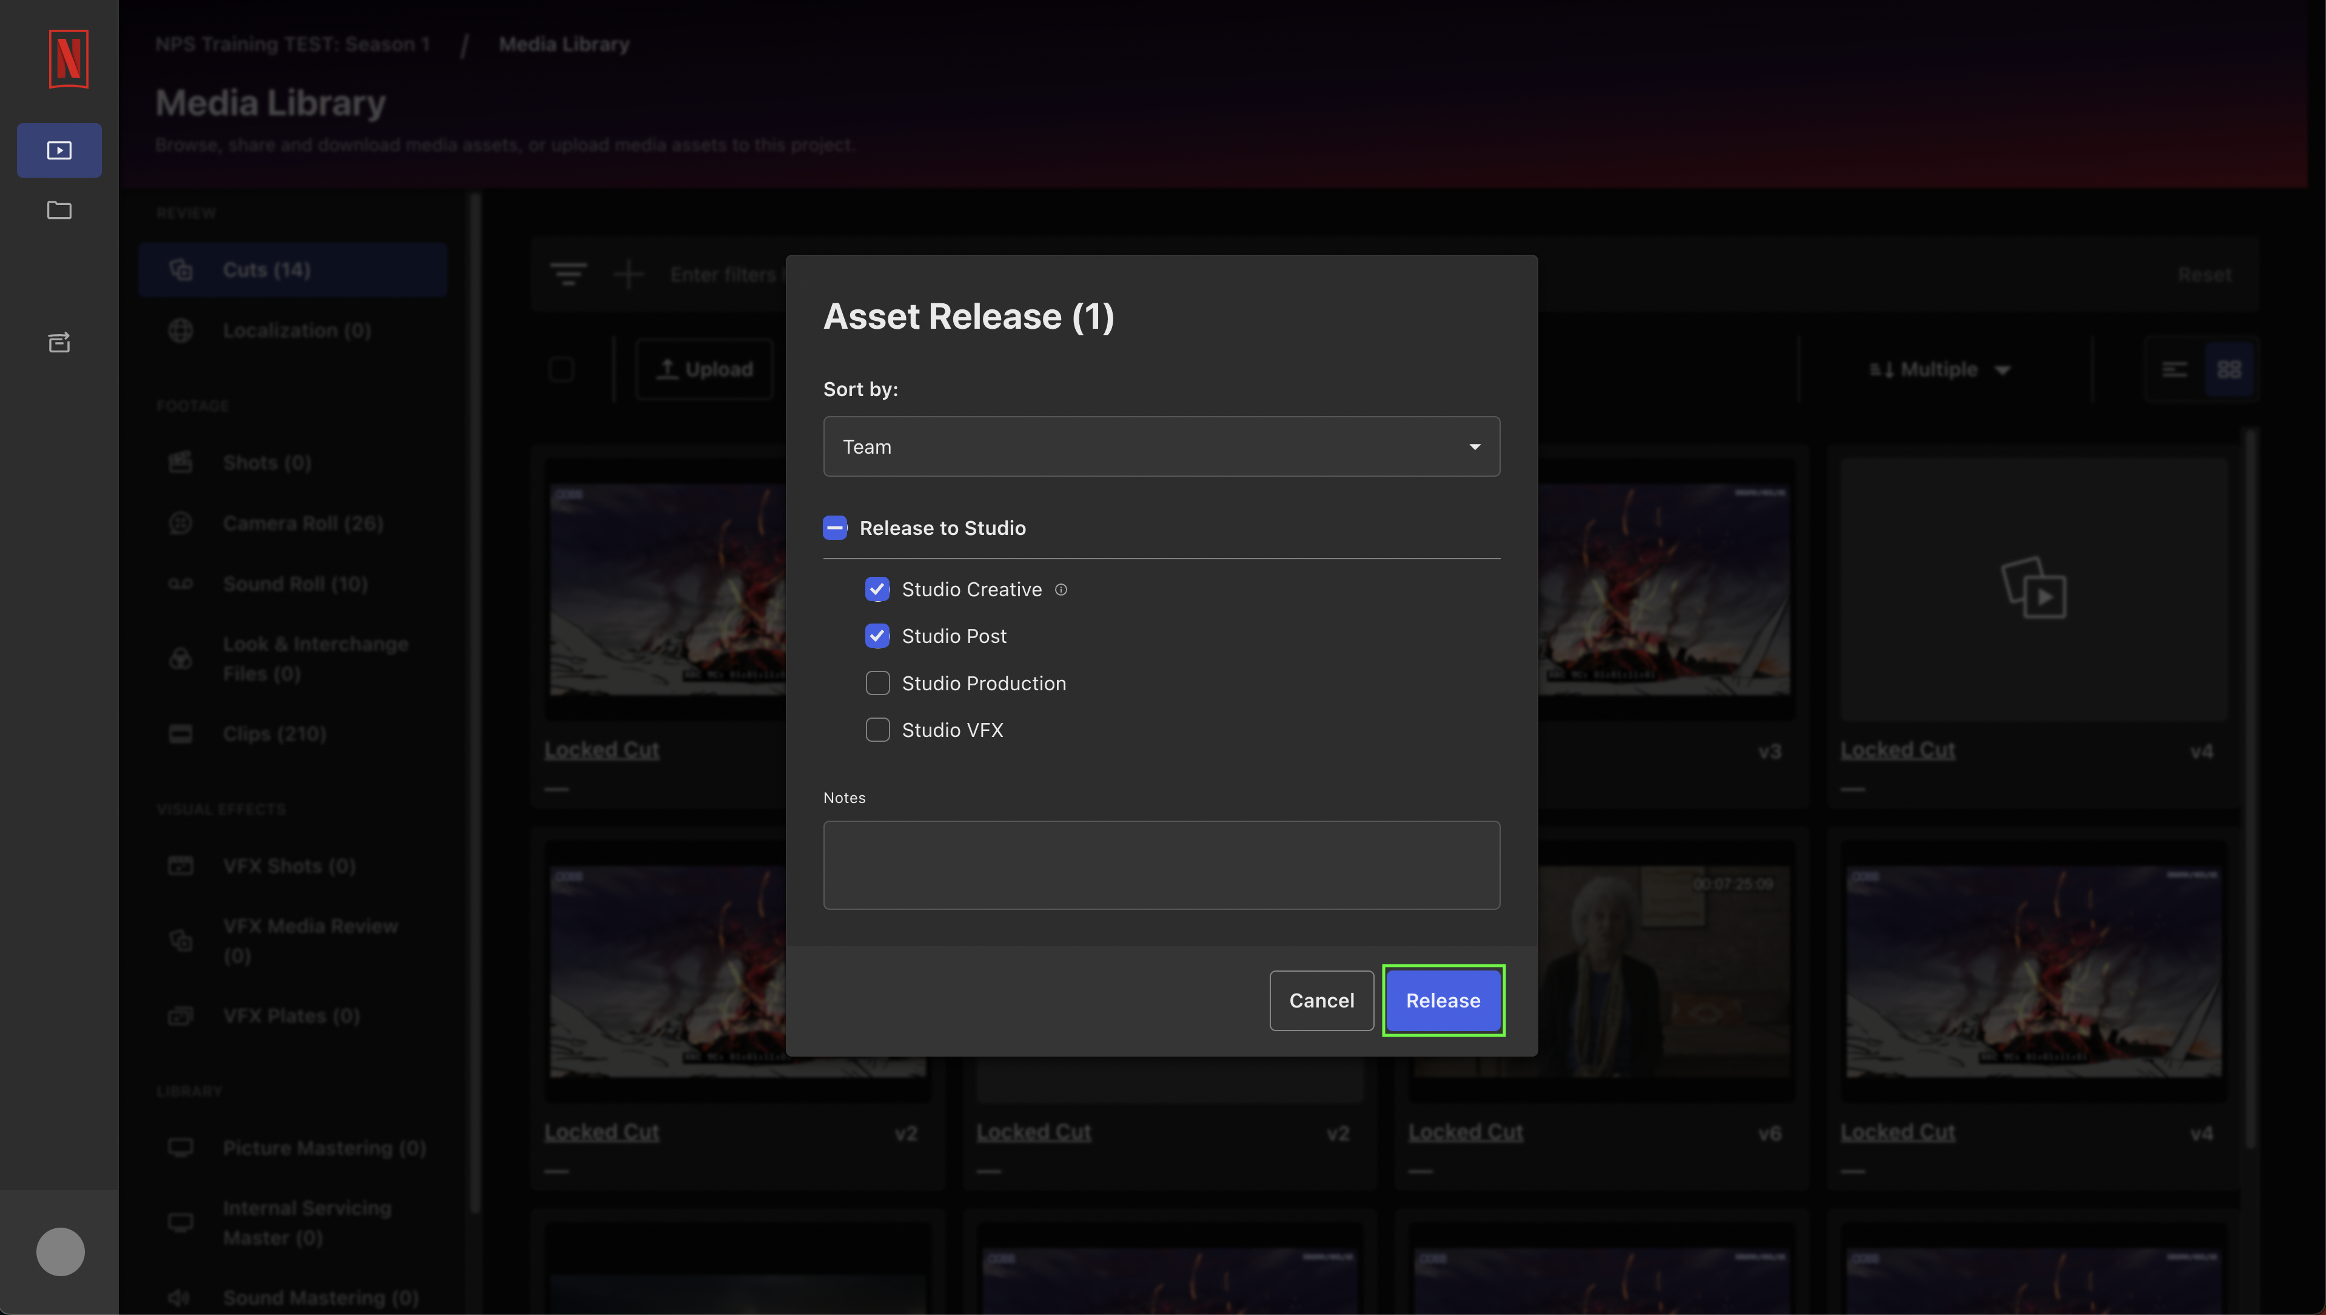Viewport: 2326px width, 1315px height.
Task: Click the Cancel button
Action: click(1321, 1001)
